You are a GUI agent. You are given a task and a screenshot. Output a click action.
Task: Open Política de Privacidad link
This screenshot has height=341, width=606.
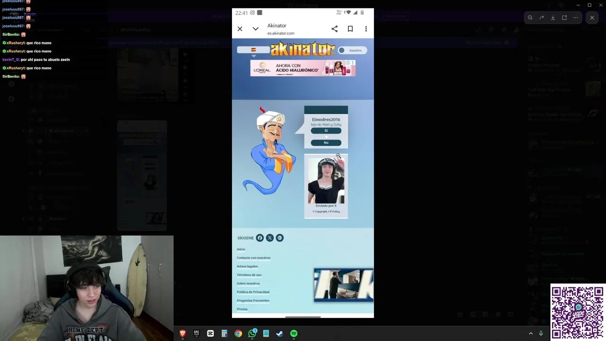tap(253, 292)
